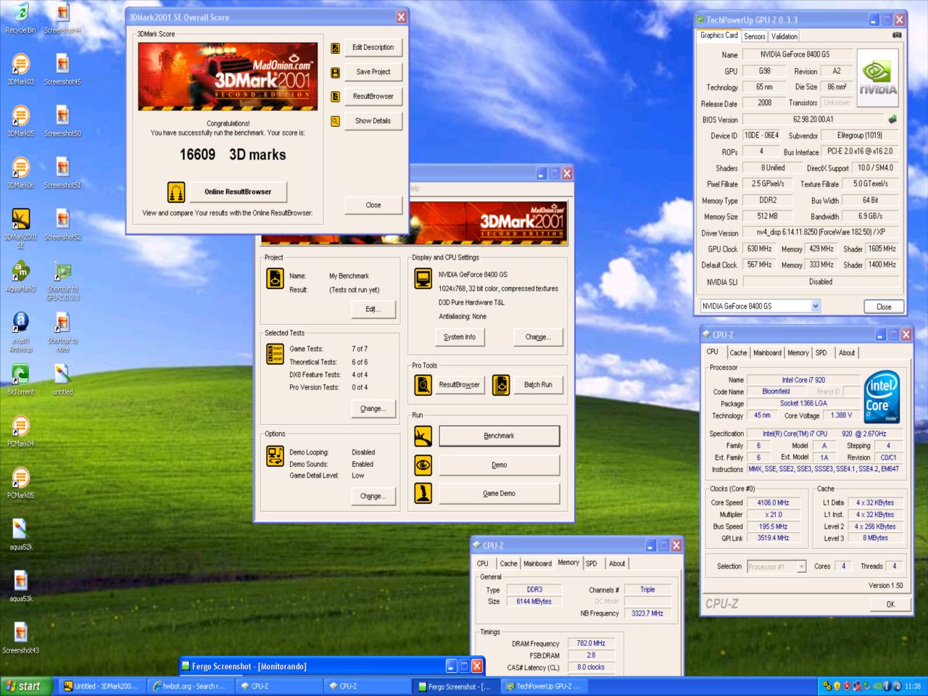Image resolution: width=928 pixels, height=696 pixels.
Task: Start the Benchmark run in 3DMark2001
Action: [x=499, y=436]
